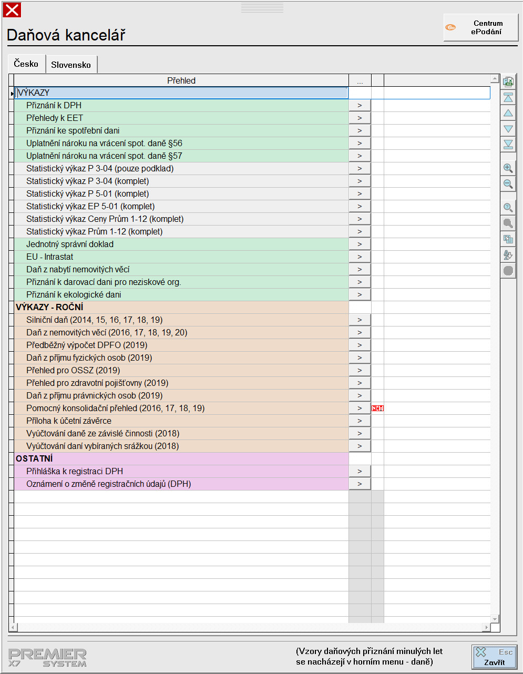Screen dimensions: 523x674
Task: Open Přiznání k DPH with arrow button
Action: [x=360, y=105]
